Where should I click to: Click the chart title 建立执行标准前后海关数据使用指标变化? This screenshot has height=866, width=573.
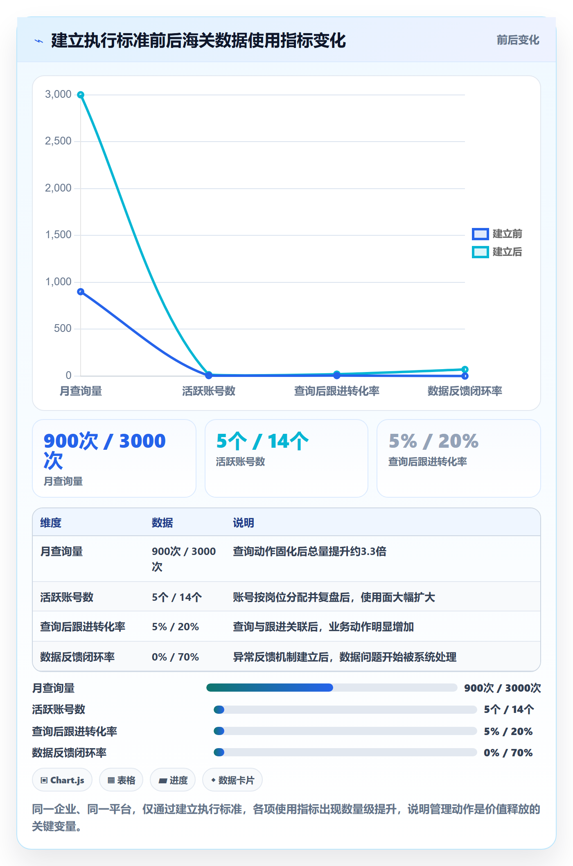click(x=199, y=41)
